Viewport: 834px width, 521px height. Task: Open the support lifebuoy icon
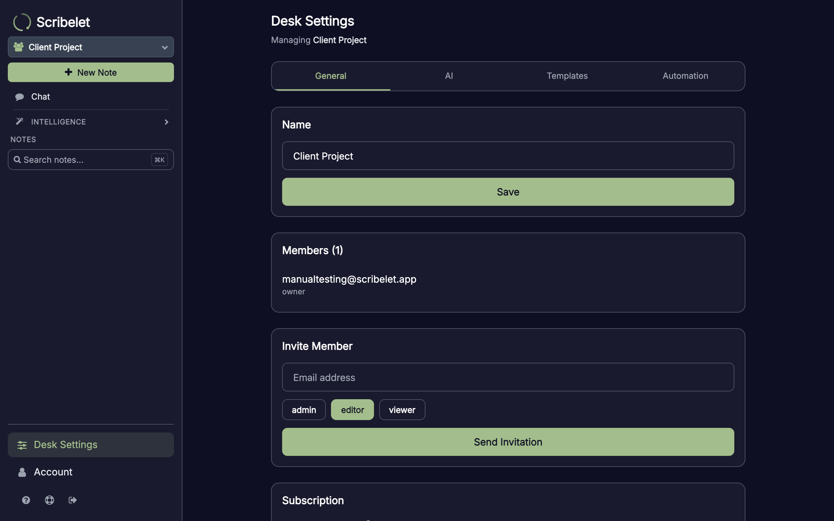click(49, 500)
